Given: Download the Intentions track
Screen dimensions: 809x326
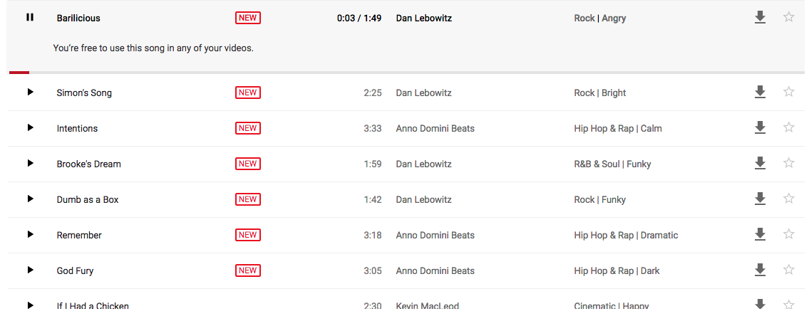Looking at the screenshot, I should (x=760, y=127).
